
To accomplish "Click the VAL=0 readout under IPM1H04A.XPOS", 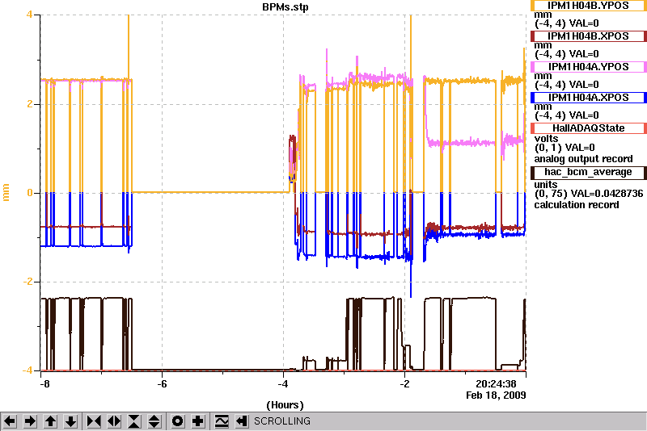I will (584, 115).
